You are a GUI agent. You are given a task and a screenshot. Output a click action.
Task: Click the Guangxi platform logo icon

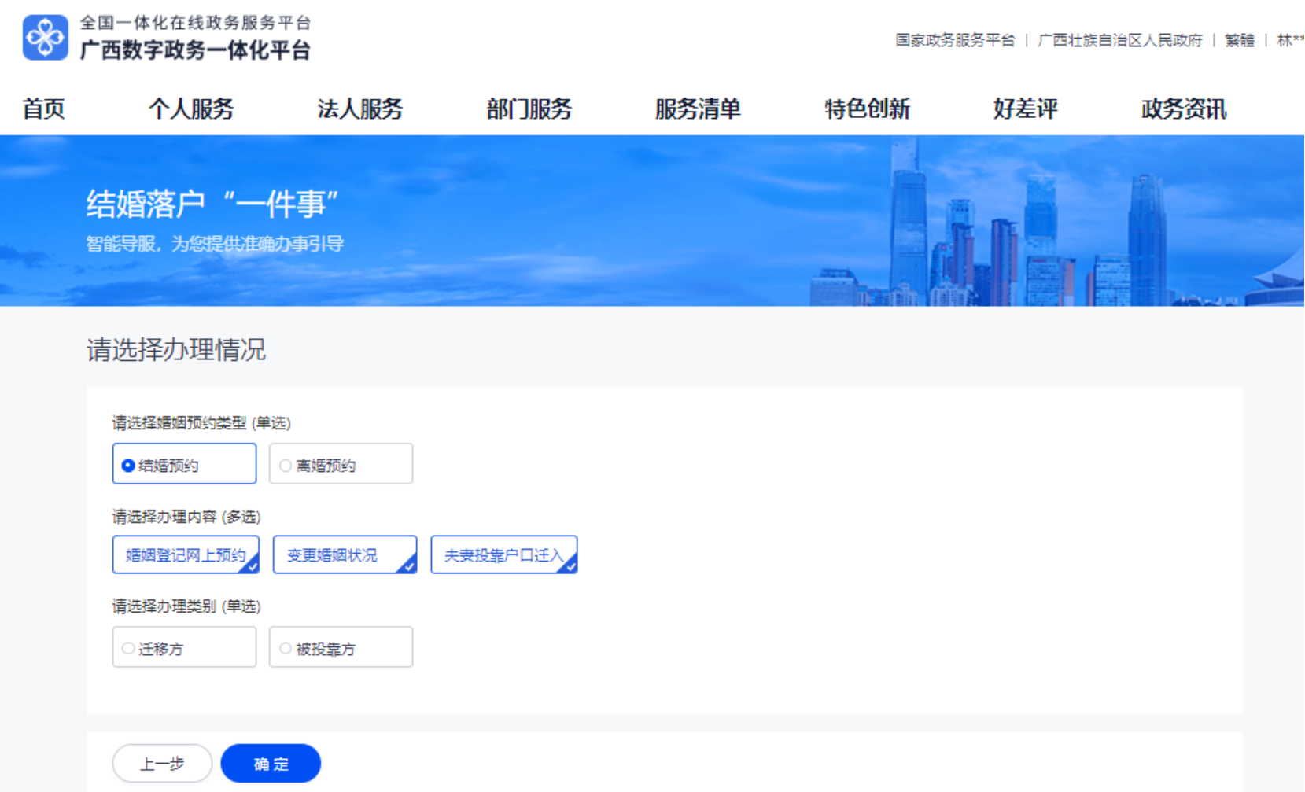tap(46, 37)
